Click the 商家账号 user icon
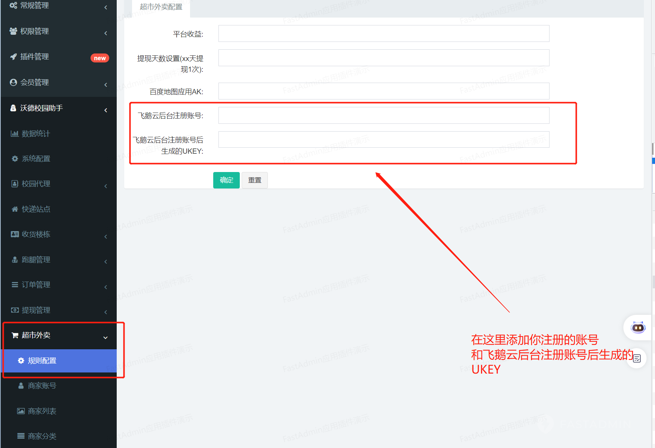The width and height of the screenshot is (655, 448). coord(21,386)
